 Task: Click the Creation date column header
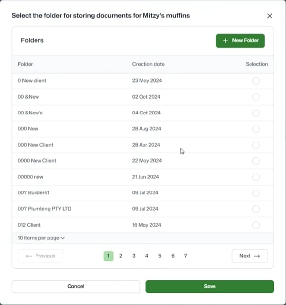[148, 64]
